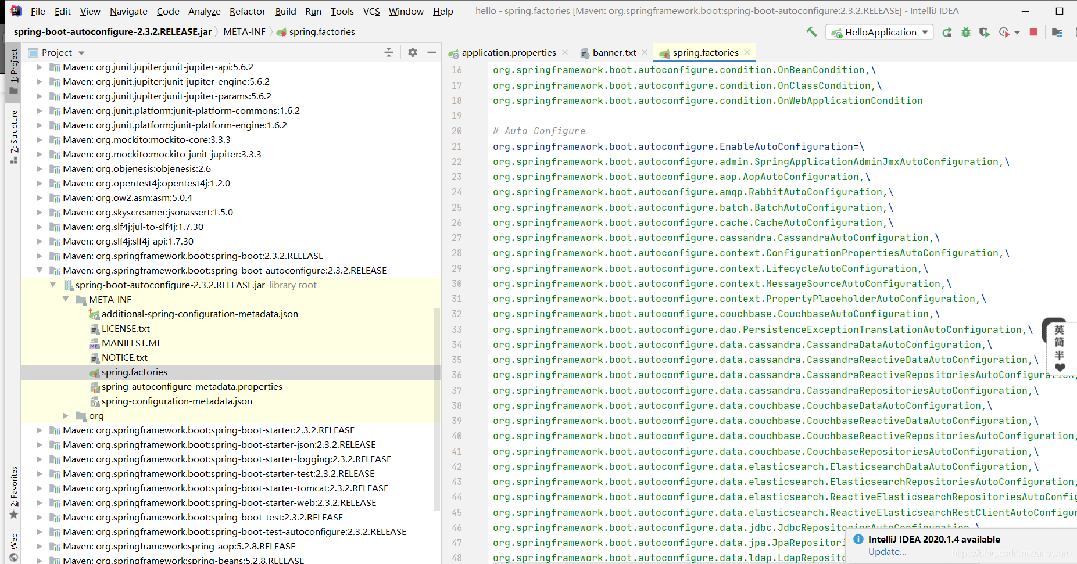Click the Project panel vertical scrollbar

[x=437, y=409]
